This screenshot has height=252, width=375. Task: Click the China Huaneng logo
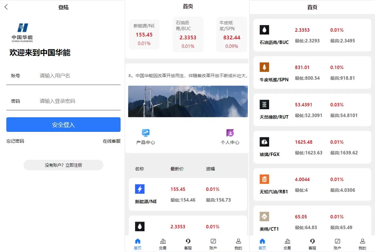coord(22,32)
